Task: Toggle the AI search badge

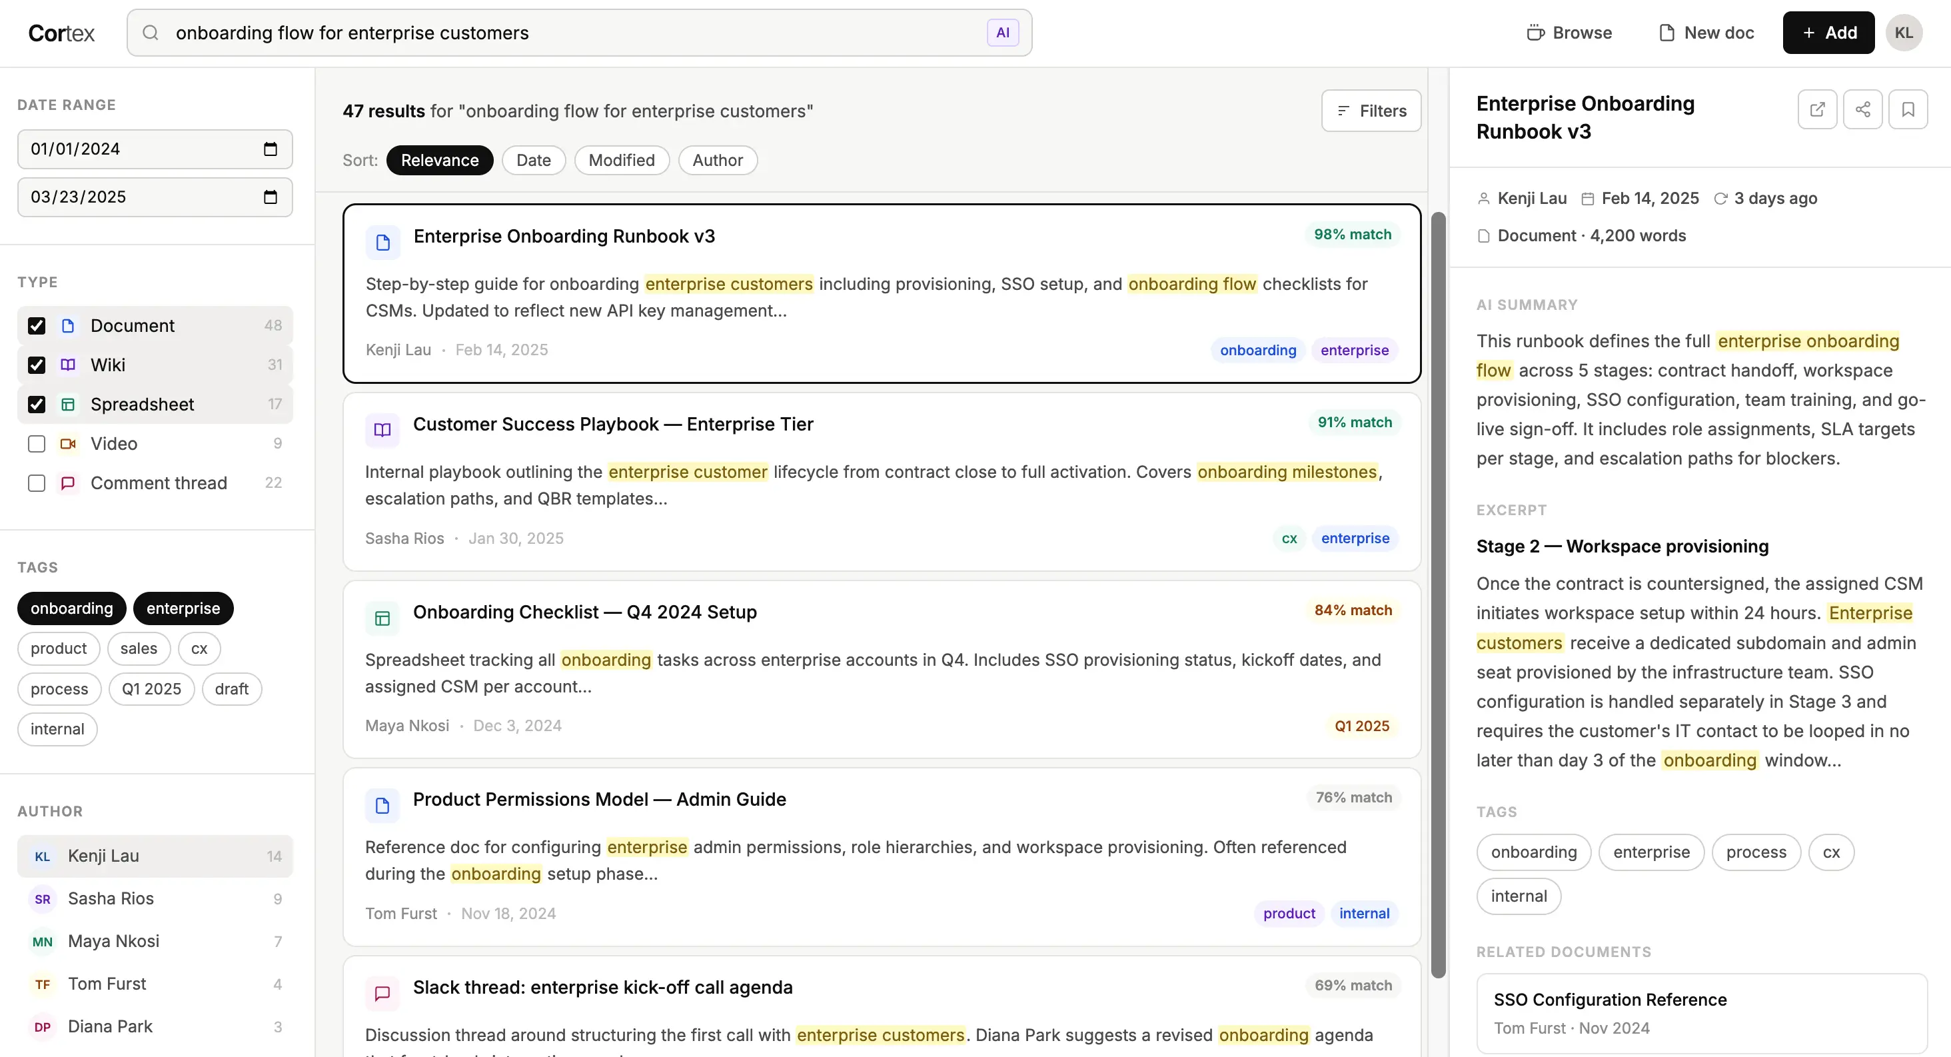Action: (x=1002, y=33)
